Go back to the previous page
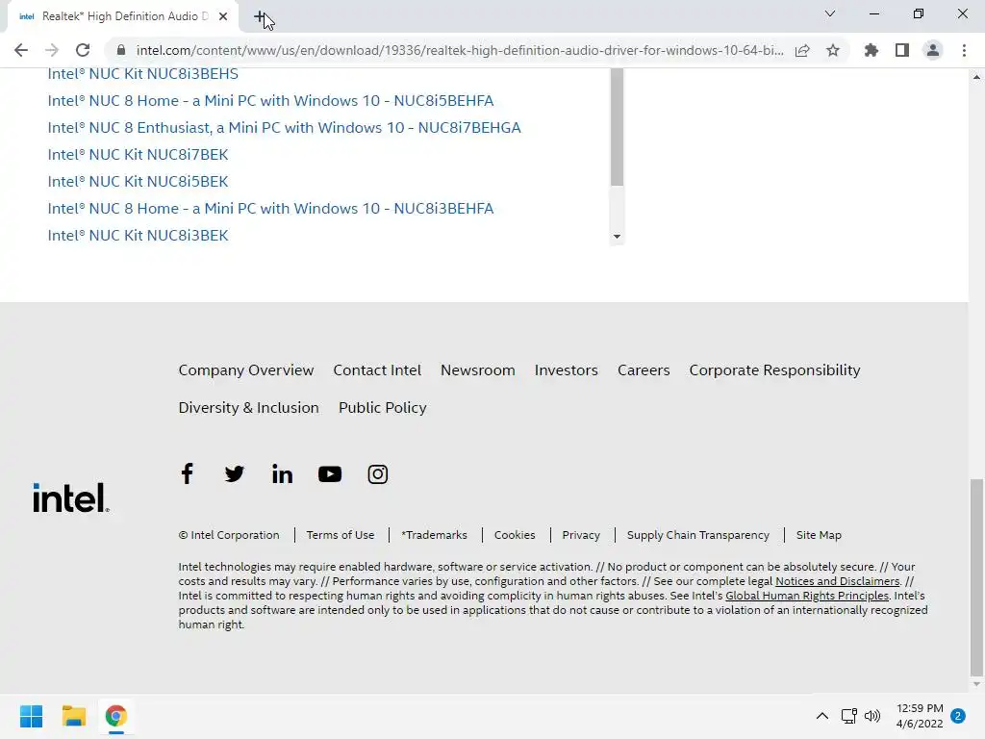 point(21,50)
